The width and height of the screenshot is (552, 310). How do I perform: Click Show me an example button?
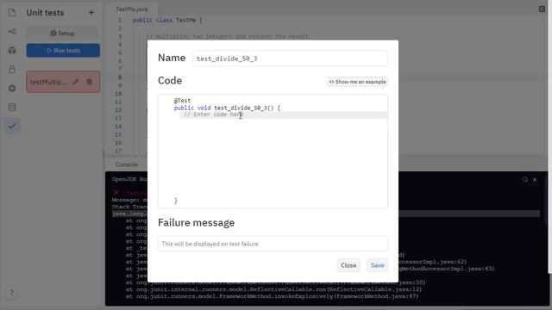(357, 82)
